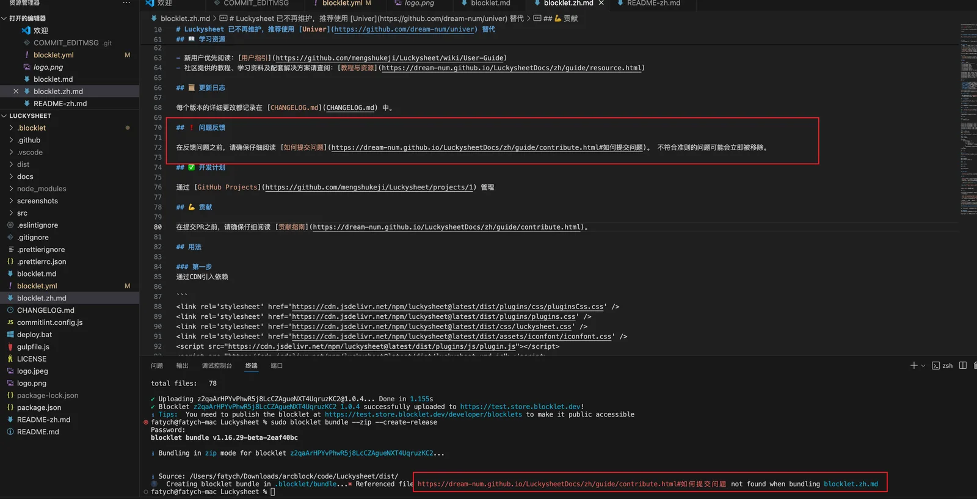Image resolution: width=977 pixels, height=499 pixels.
Task: Open the 调试控制台 panel tab
Action: coord(217,366)
